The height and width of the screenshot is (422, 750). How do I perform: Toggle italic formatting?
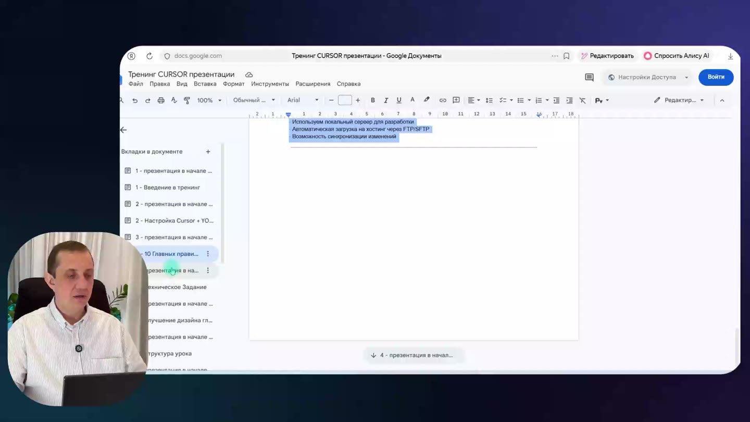[x=386, y=101]
